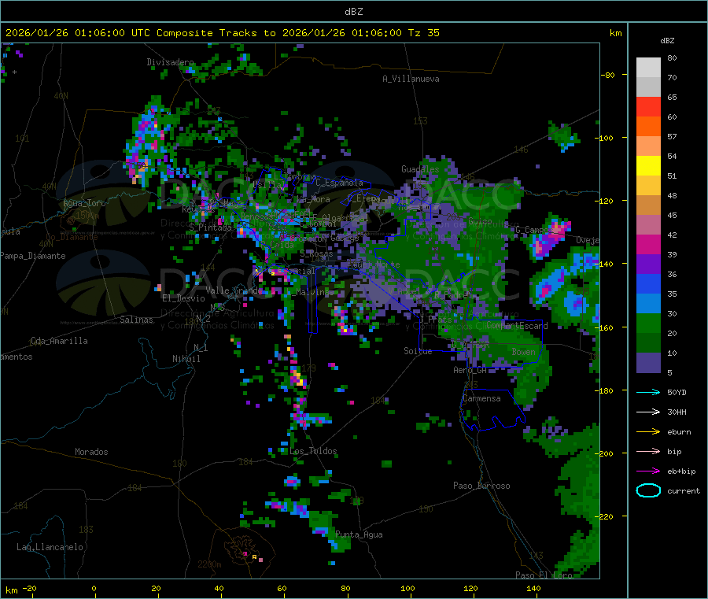
Task: Select the 57 dBZ orange legend swatch
Action: [x=648, y=127]
